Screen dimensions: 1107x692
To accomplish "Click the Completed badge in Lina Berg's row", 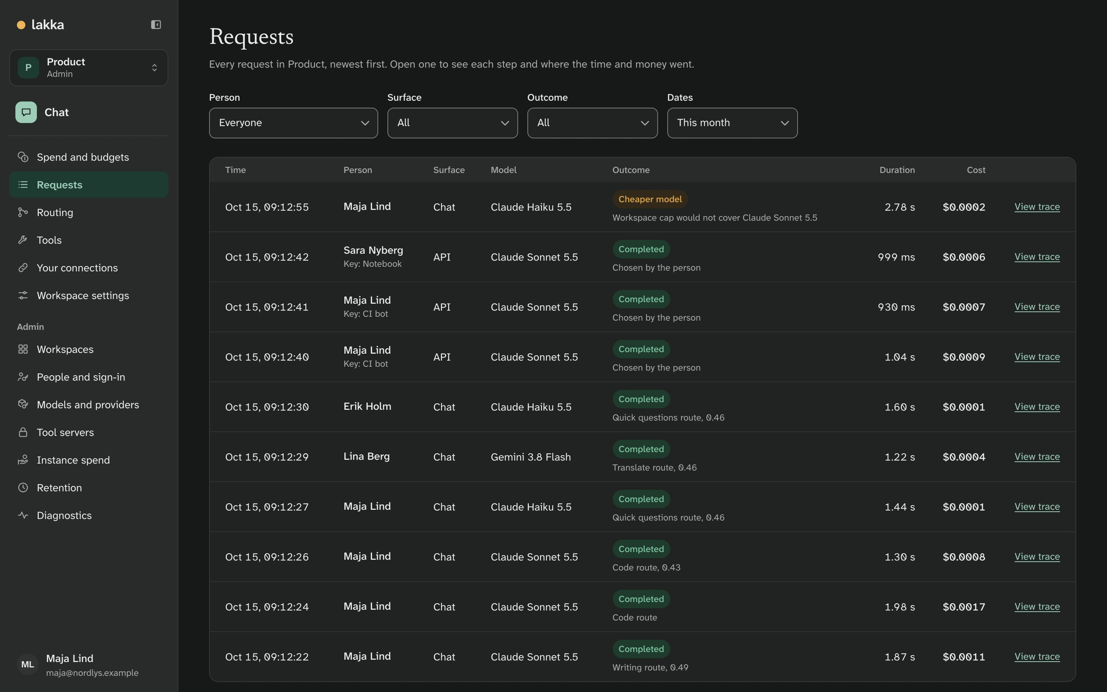I will pos(641,449).
